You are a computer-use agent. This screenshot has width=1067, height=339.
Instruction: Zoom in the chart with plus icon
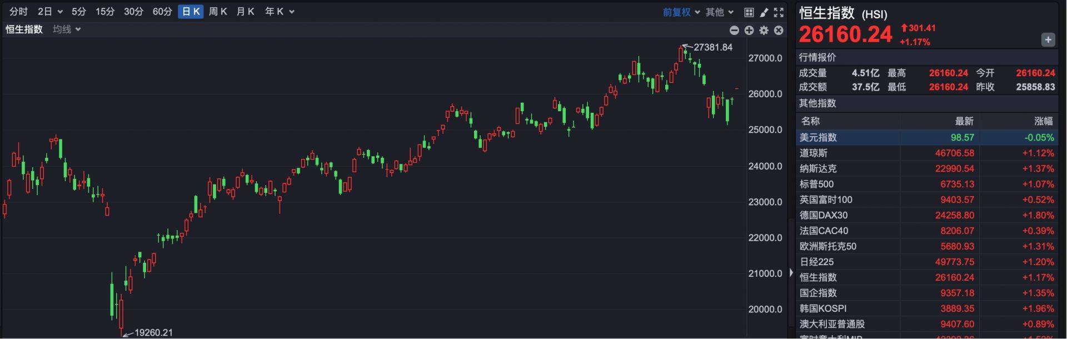pos(749,31)
